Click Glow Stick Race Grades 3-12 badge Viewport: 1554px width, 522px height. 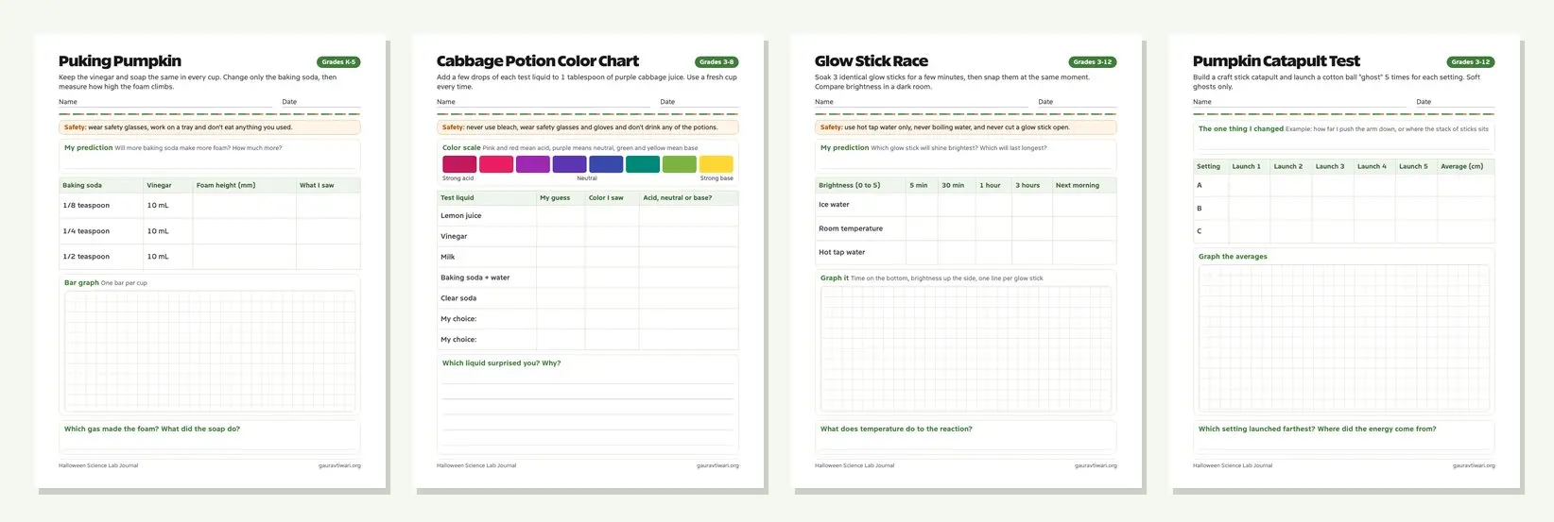pyautogui.click(x=1093, y=62)
